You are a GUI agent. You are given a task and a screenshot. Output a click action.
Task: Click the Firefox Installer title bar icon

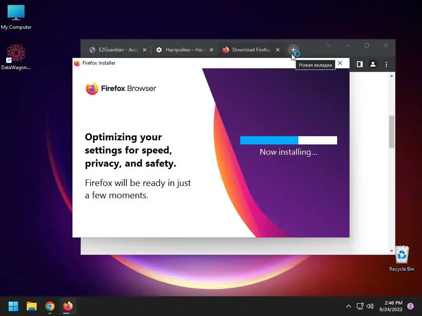tap(77, 63)
